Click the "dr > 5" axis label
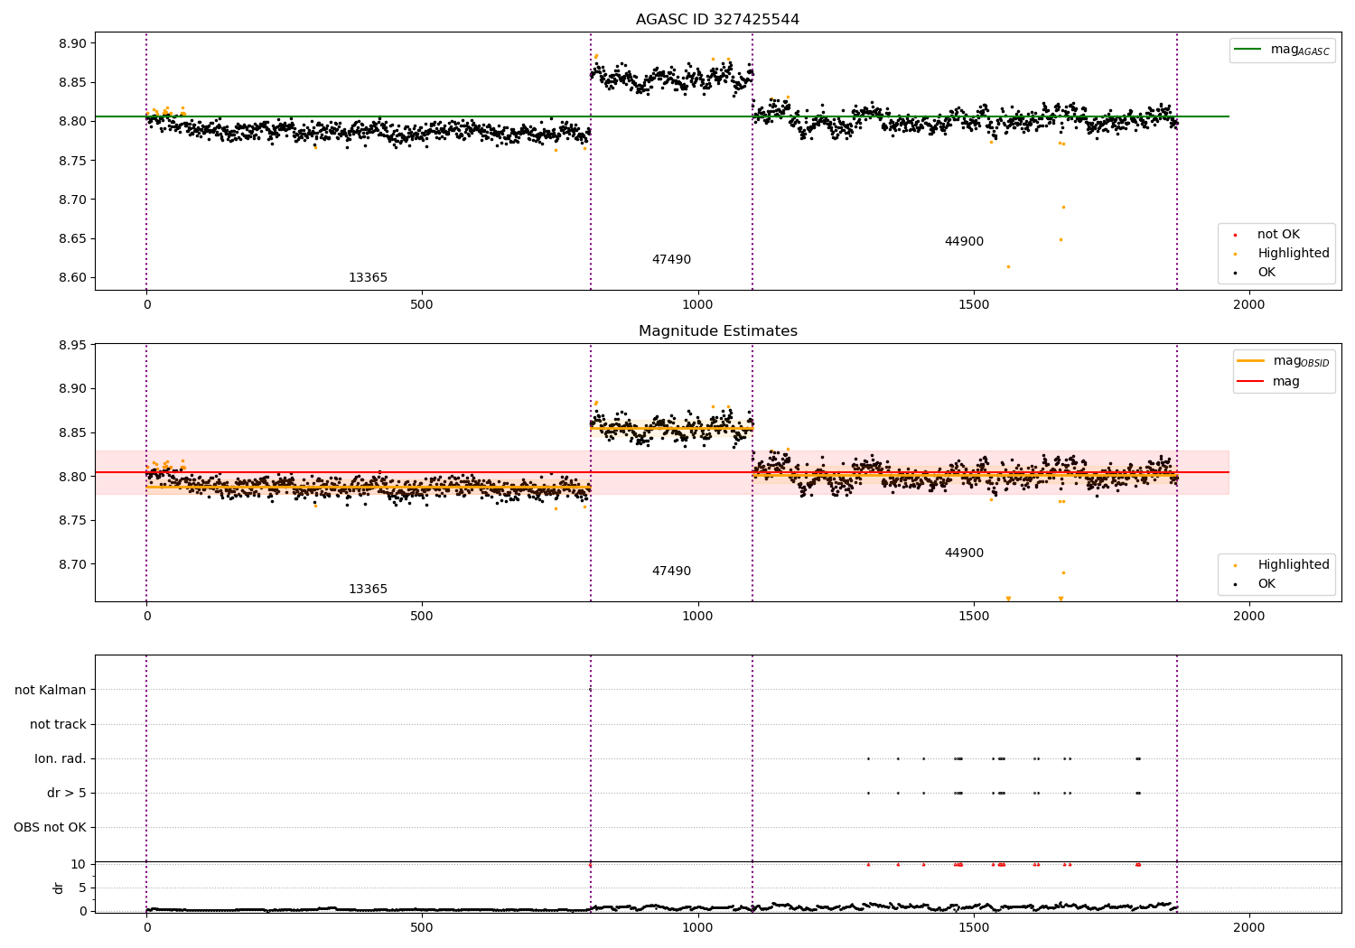Screen dimensions: 1355x948 point(67,794)
